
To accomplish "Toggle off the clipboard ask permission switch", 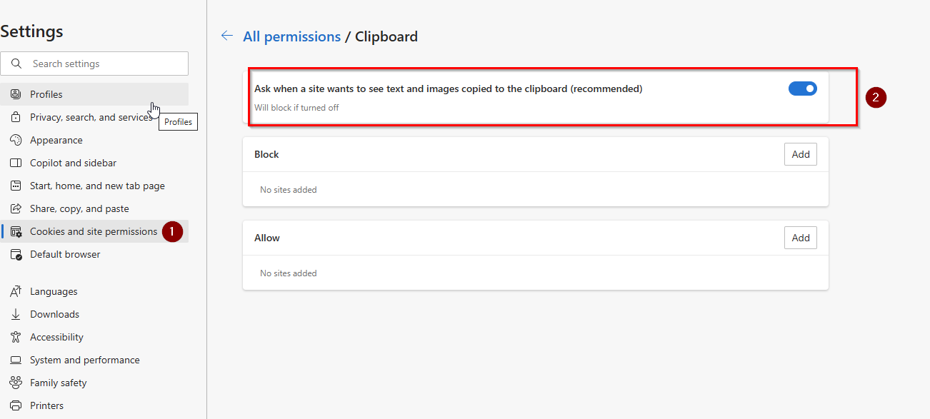I will (803, 89).
